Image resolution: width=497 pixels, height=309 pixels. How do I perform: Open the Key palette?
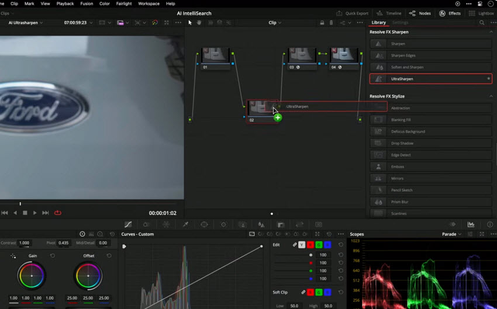281,224
